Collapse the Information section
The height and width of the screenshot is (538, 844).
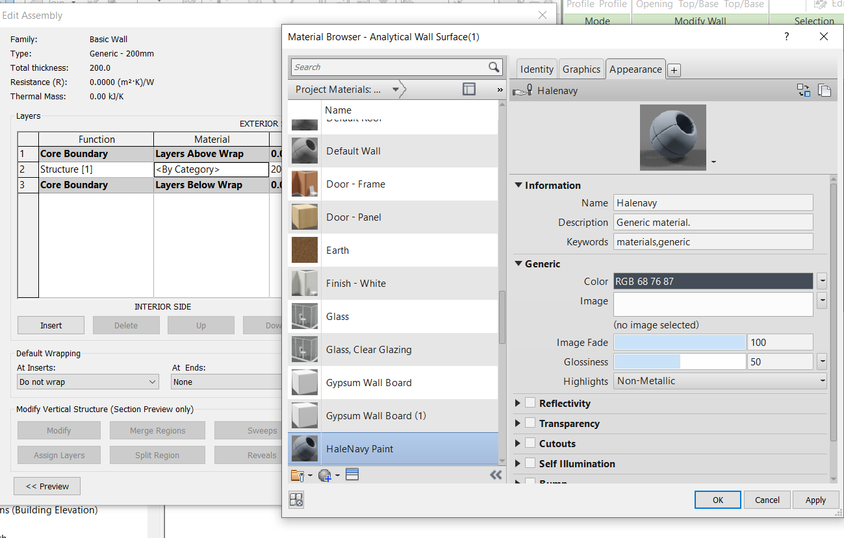(x=518, y=185)
